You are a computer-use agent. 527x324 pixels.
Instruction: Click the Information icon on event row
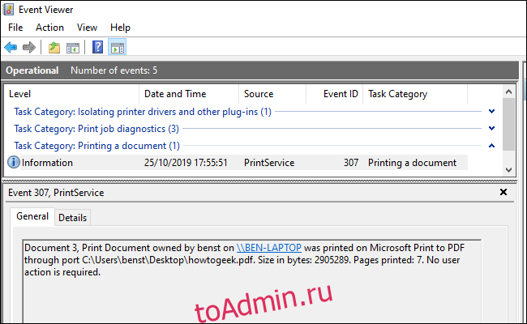[x=14, y=163]
